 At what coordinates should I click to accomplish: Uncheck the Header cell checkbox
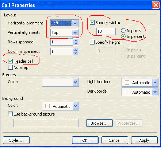point(10,61)
